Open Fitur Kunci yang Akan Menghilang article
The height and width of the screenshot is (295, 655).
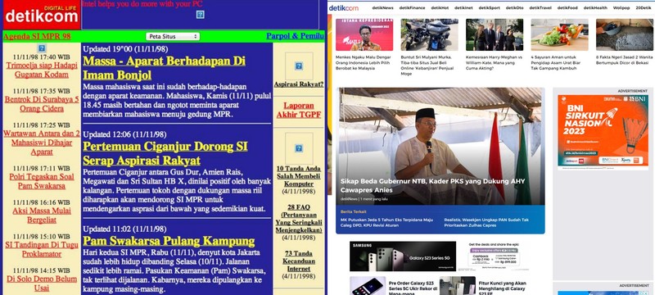tap(503, 288)
